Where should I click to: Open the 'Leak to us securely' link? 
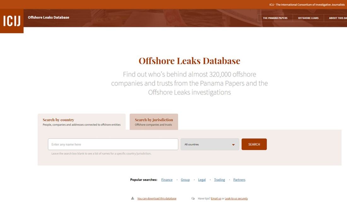tap(236, 199)
